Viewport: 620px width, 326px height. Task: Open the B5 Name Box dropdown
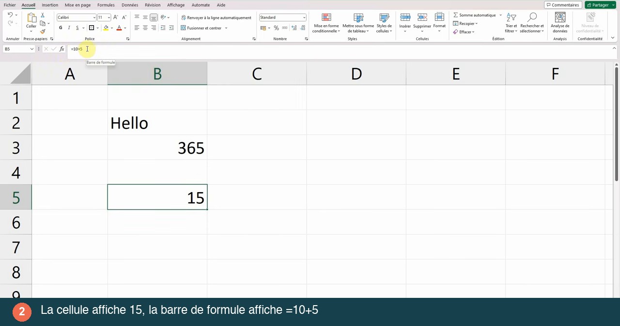click(x=32, y=49)
